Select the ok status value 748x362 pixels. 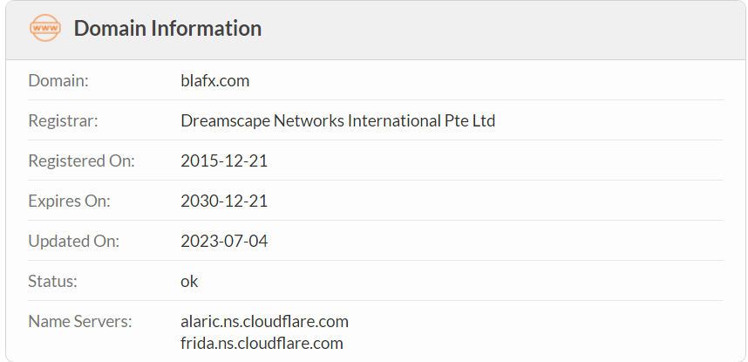point(189,281)
